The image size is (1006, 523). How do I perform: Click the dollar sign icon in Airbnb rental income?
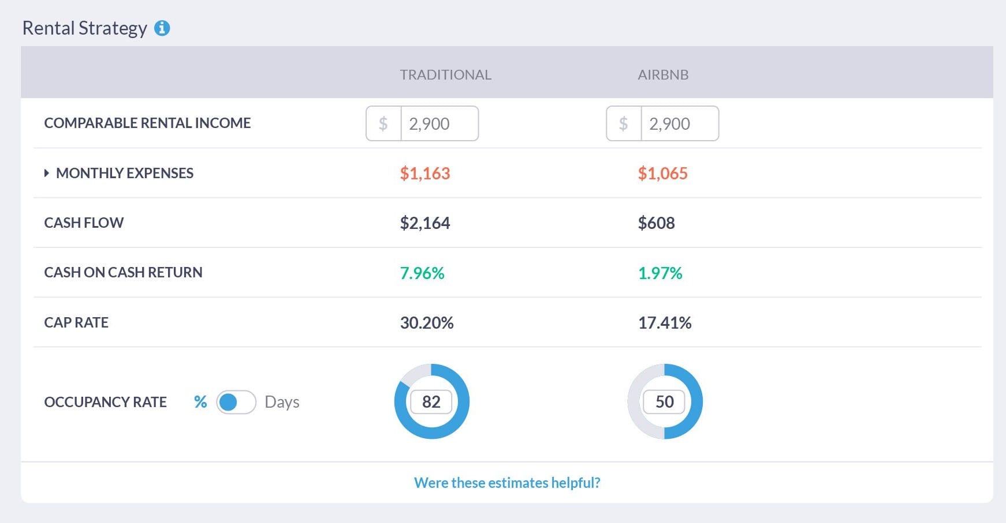(x=623, y=123)
